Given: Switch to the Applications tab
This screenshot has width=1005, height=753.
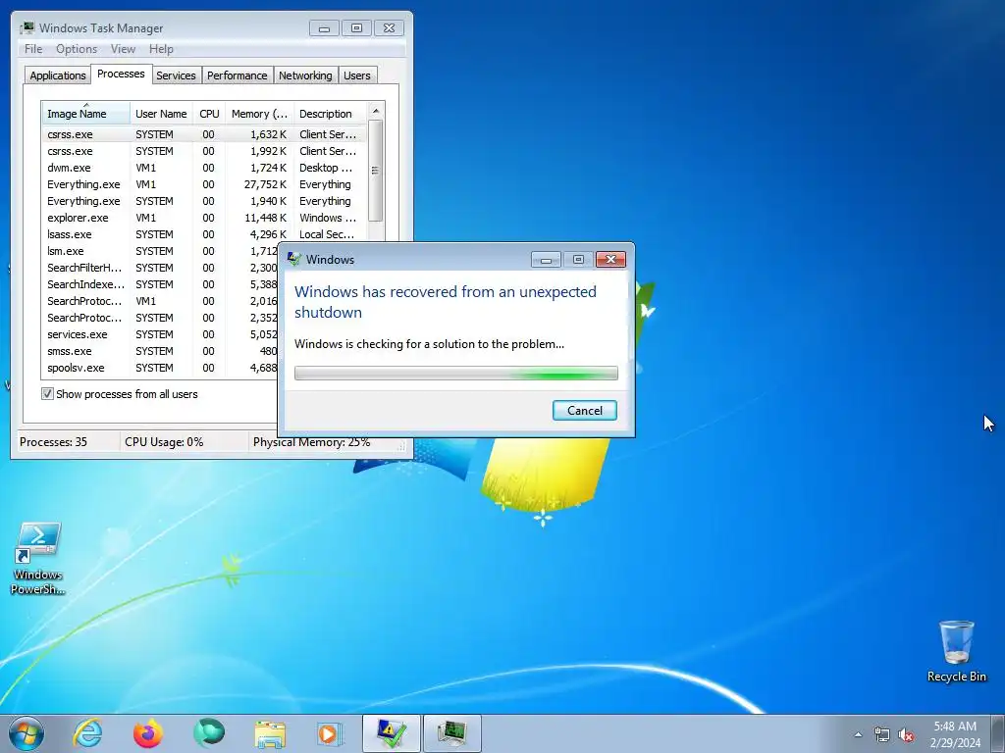Looking at the screenshot, I should coord(58,75).
